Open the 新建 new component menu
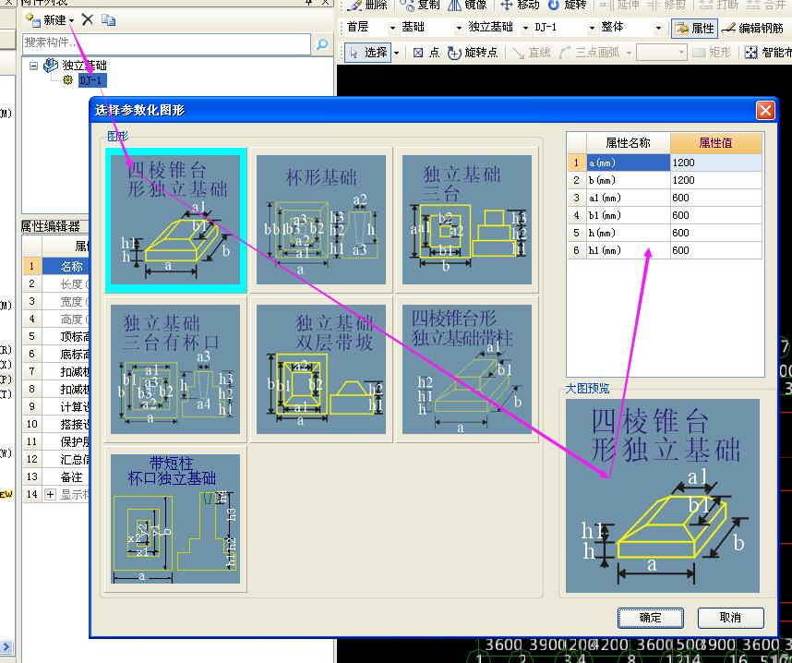792x663 pixels. click(50, 20)
